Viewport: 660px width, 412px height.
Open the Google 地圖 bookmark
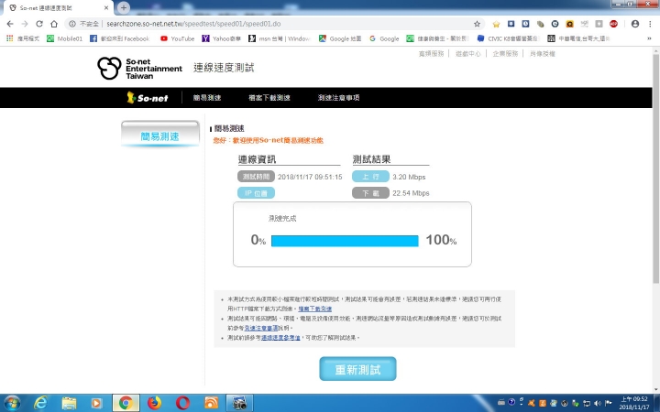coord(340,38)
